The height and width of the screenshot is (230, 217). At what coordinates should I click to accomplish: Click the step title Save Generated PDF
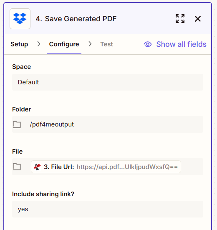[x=81, y=19]
